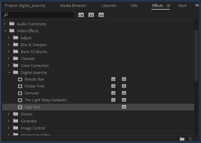
Task: Select the Video Effects folder icon
Action: pos(12,31)
